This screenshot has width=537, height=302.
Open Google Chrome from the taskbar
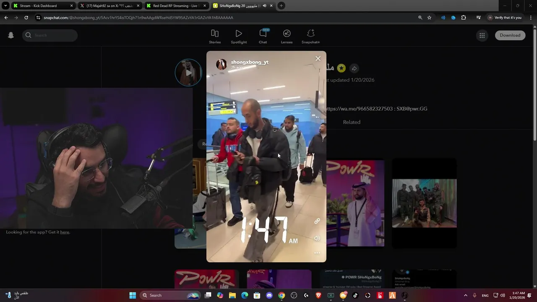click(x=282, y=295)
